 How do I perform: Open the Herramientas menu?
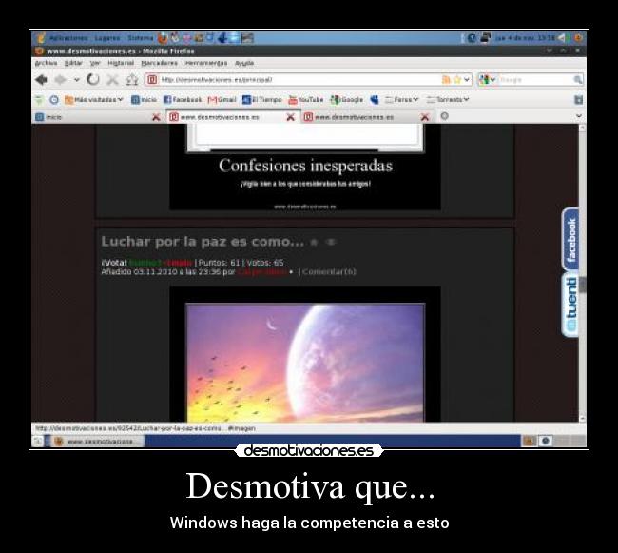206,63
